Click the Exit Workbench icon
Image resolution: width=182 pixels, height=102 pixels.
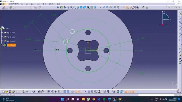pyautogui.click(x=147, y=8)
